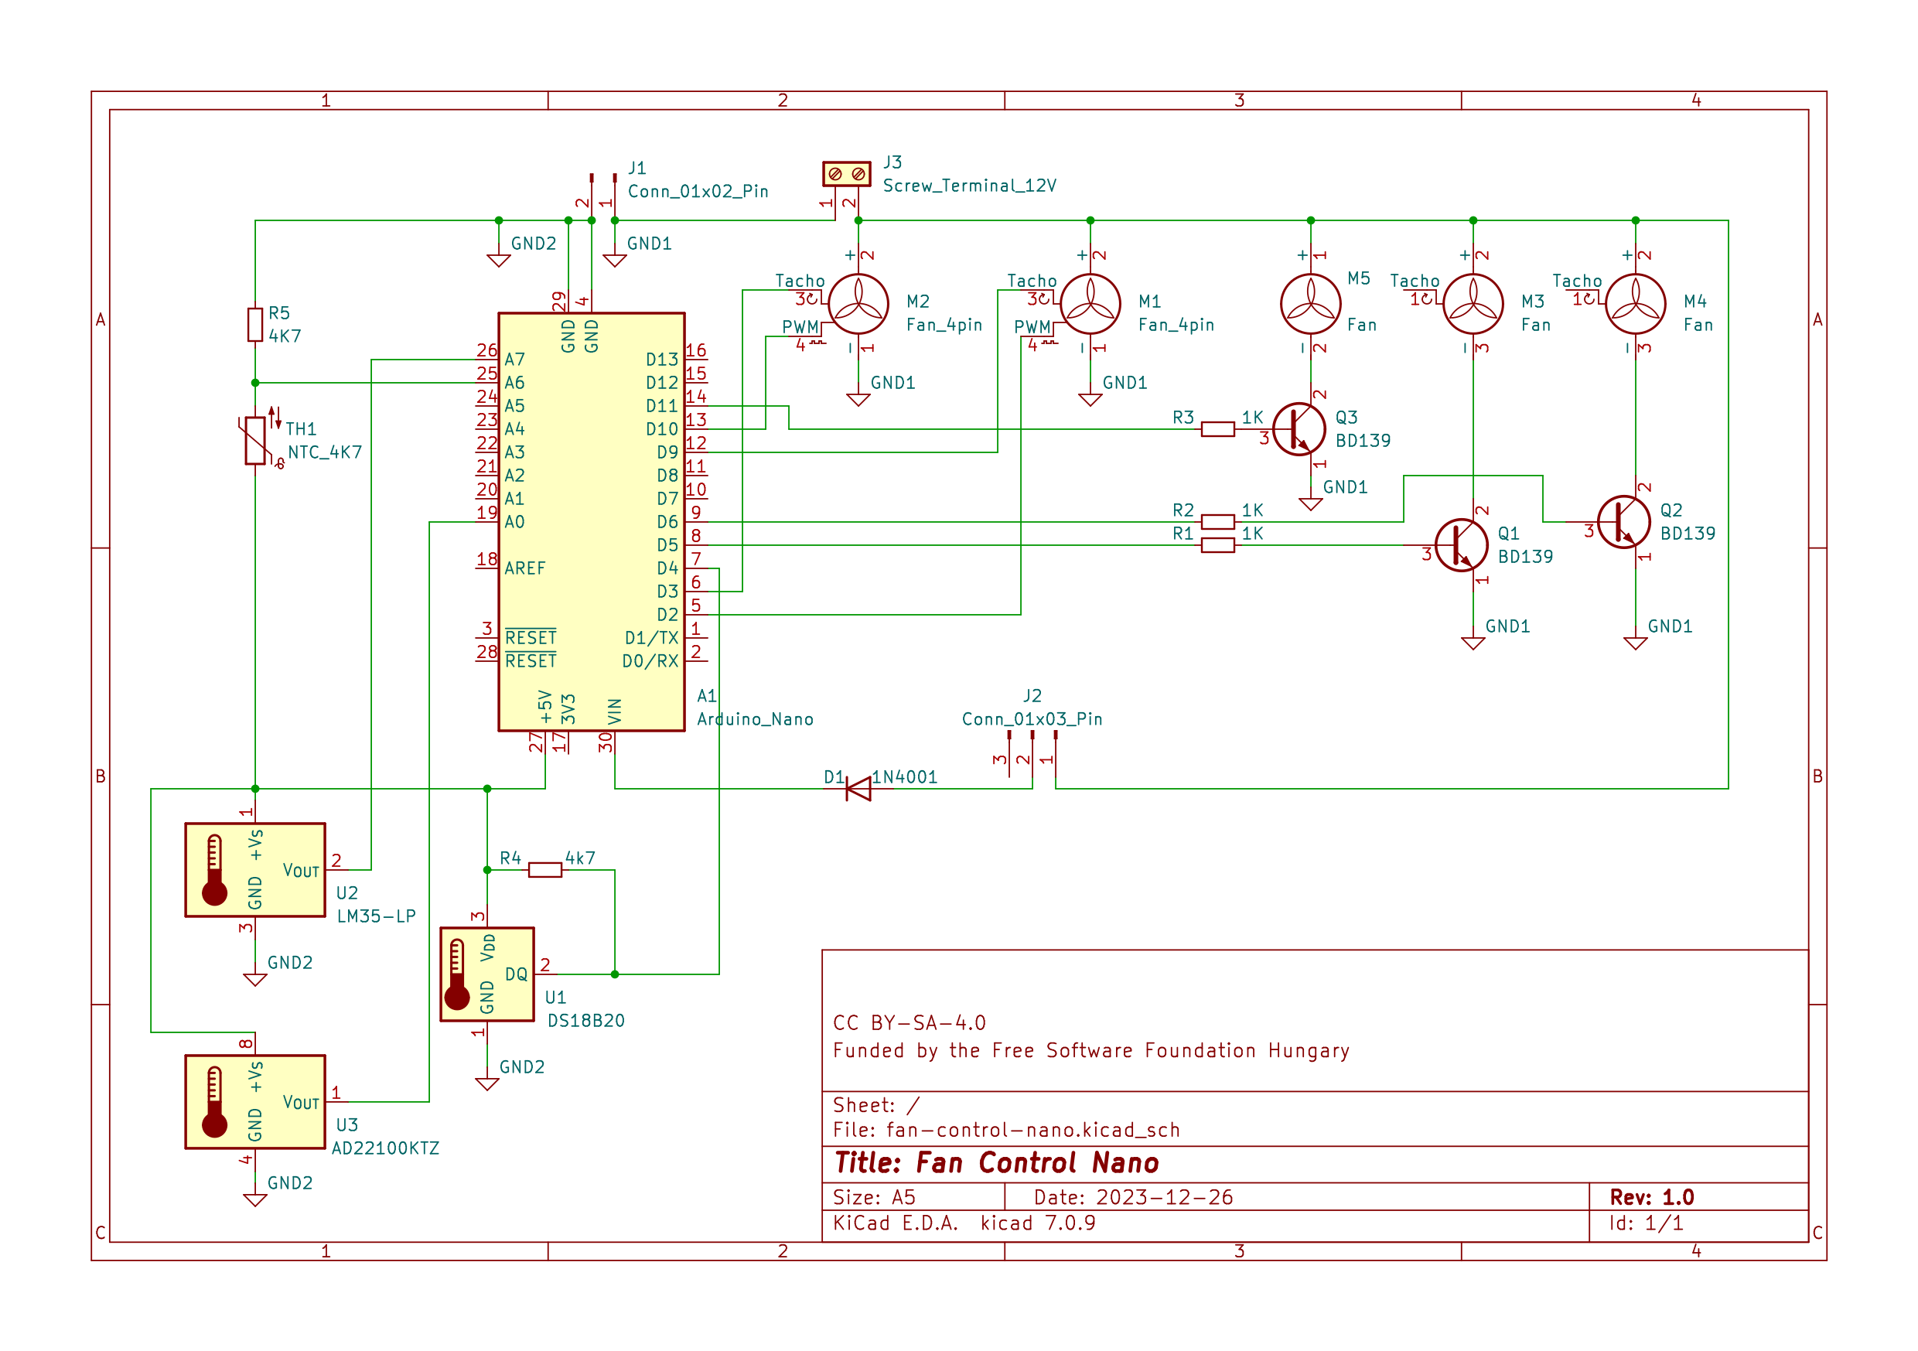
Task: Select the U3 AD22100KTZ sensor symbol
Action: pyautogui.click(x=254, y=1101)
